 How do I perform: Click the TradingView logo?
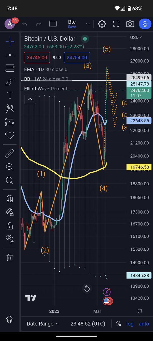[31, 298]
